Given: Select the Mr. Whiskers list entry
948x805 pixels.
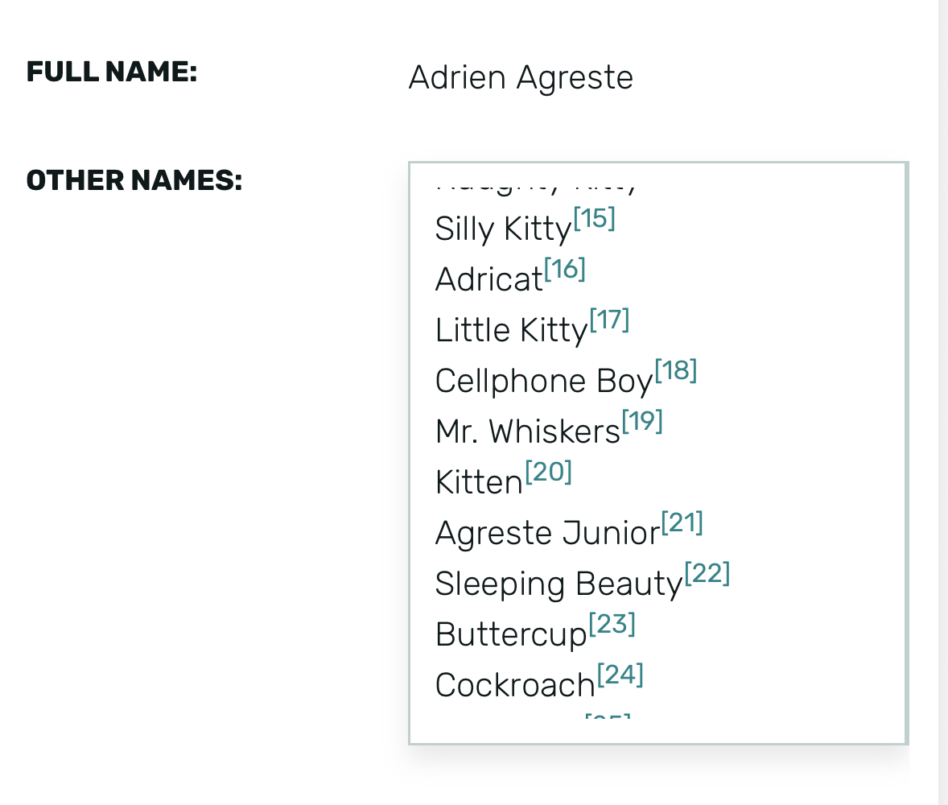Looking at the screenshot, I should pos(527,432).
